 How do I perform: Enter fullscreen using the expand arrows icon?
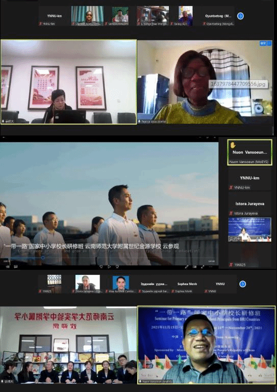(203, 267)
